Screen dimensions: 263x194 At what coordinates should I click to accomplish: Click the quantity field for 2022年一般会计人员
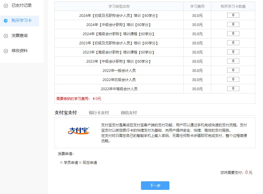click(233, 70)
